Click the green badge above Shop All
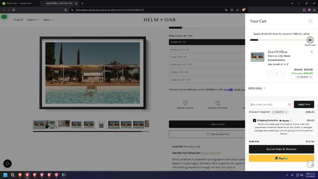 click(x=4, y=16)
